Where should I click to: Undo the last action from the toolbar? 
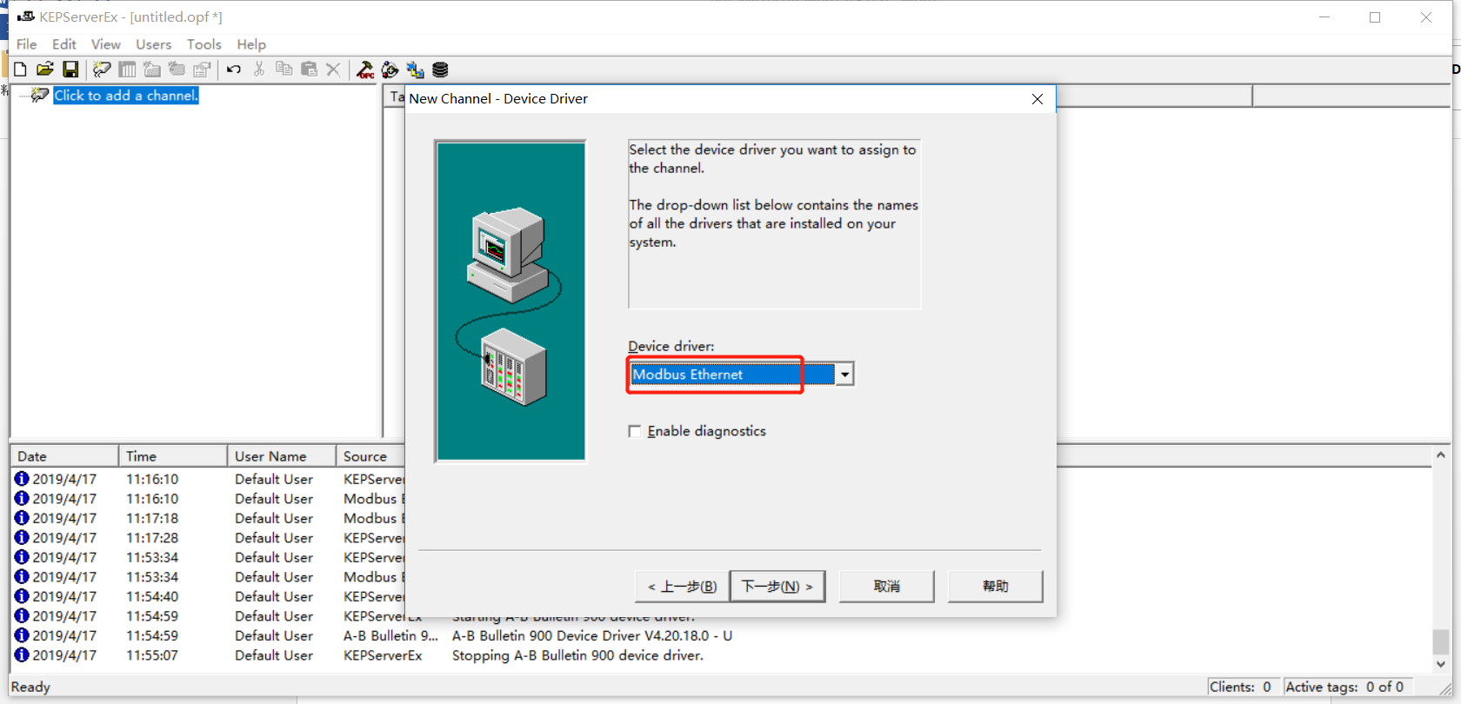(234, 70)
